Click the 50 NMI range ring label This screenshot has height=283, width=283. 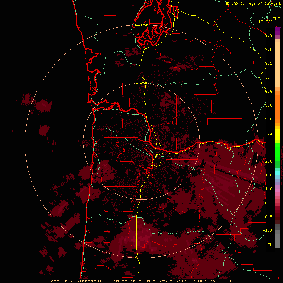(x=141, y=83)
